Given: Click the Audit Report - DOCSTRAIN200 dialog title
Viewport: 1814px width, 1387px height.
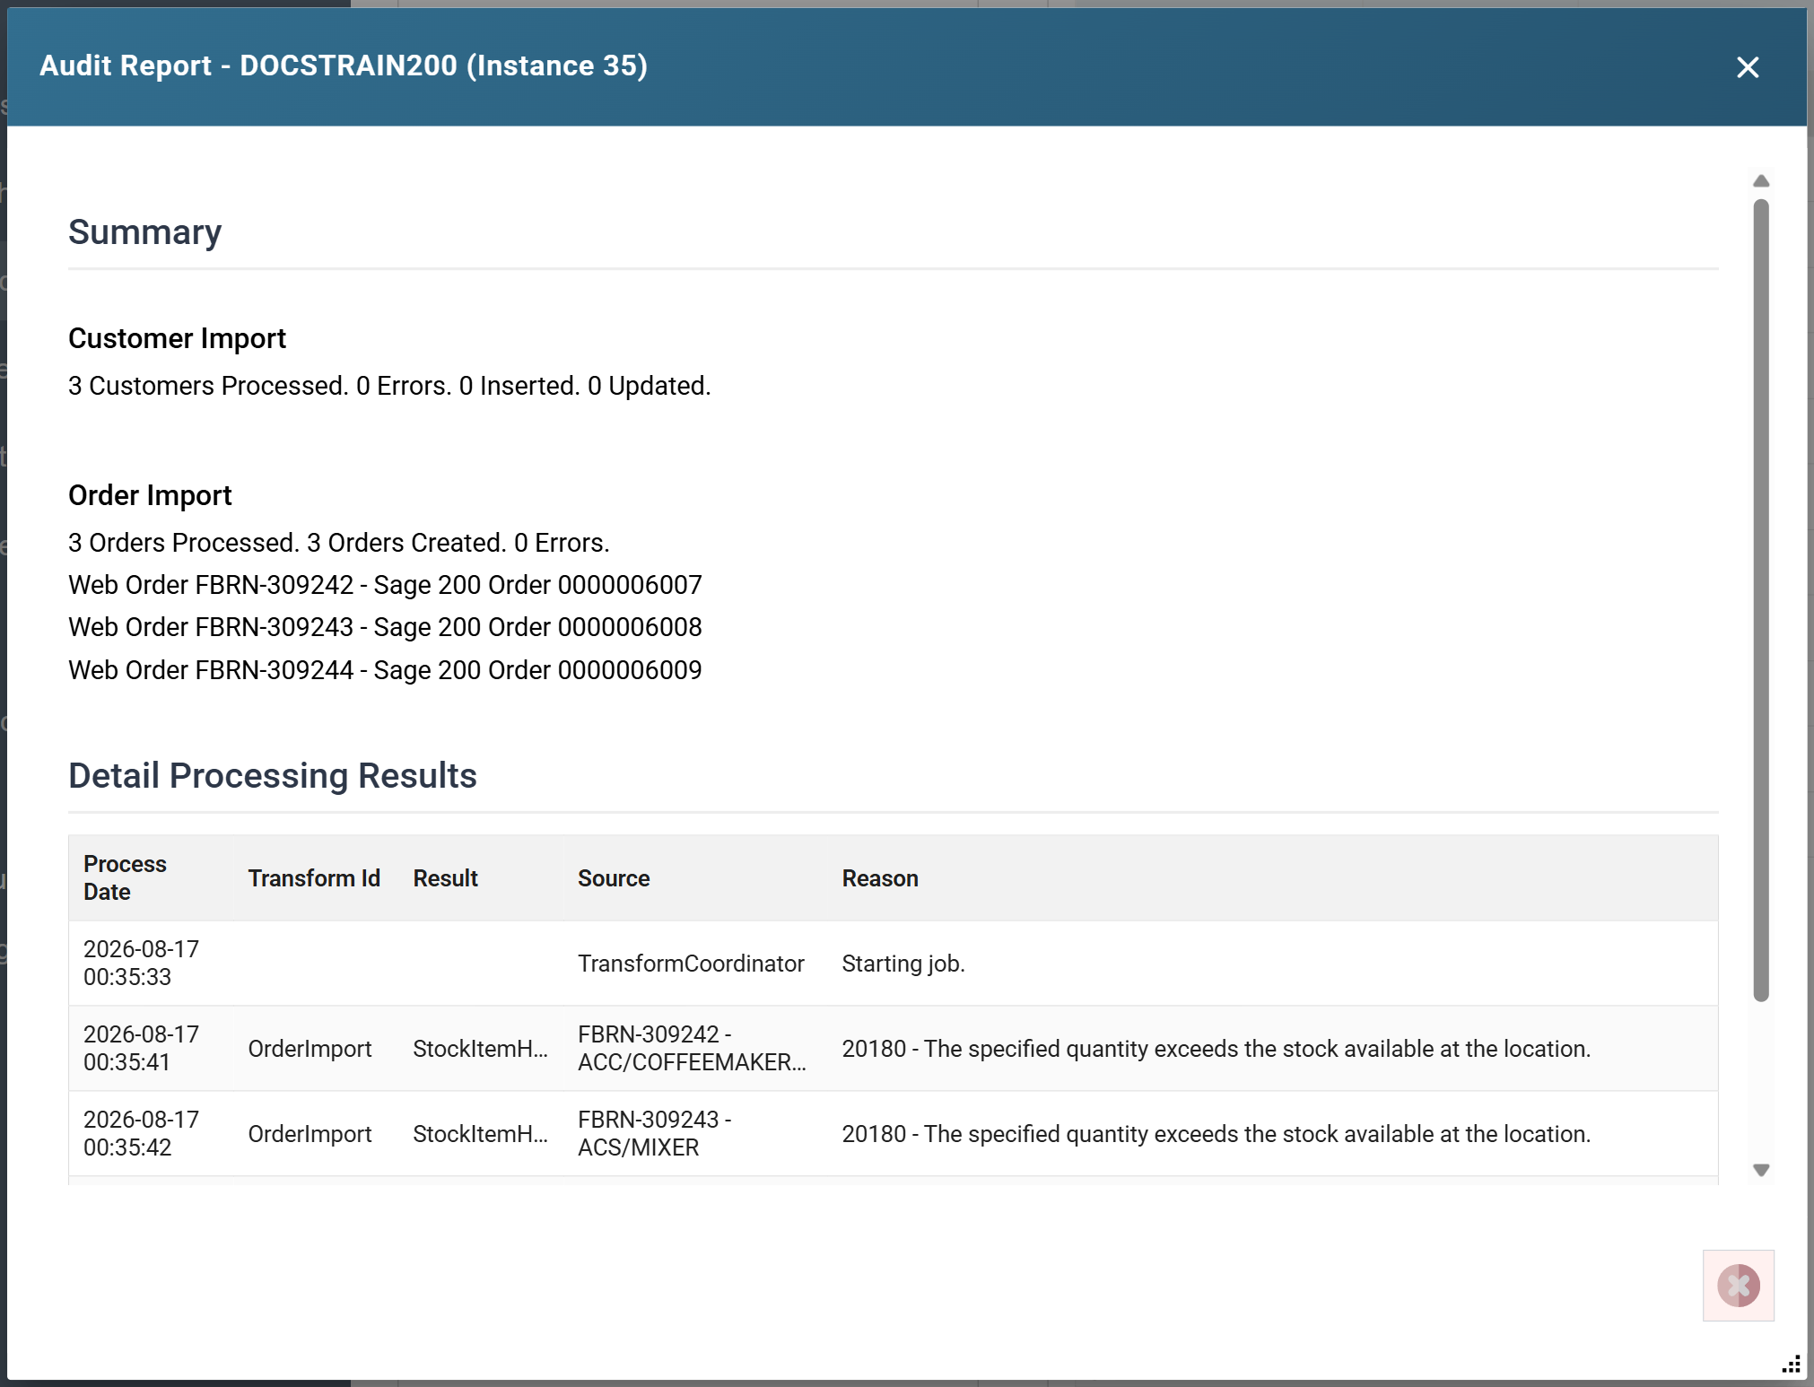Looking at the screenshot, I should 344,65.
